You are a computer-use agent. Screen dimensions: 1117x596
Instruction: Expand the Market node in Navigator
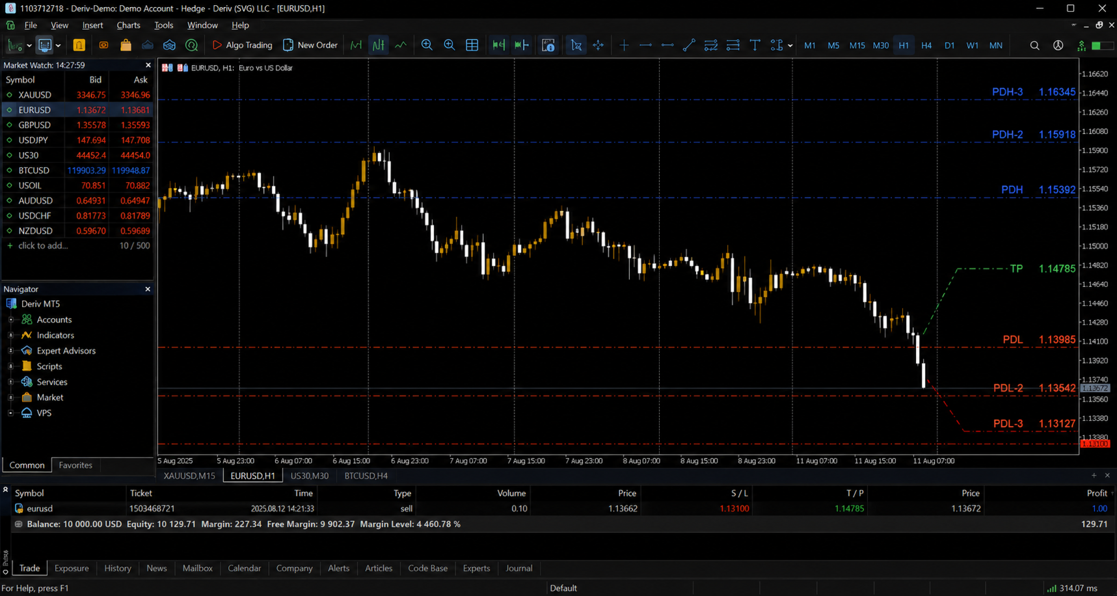click(11, 398)
